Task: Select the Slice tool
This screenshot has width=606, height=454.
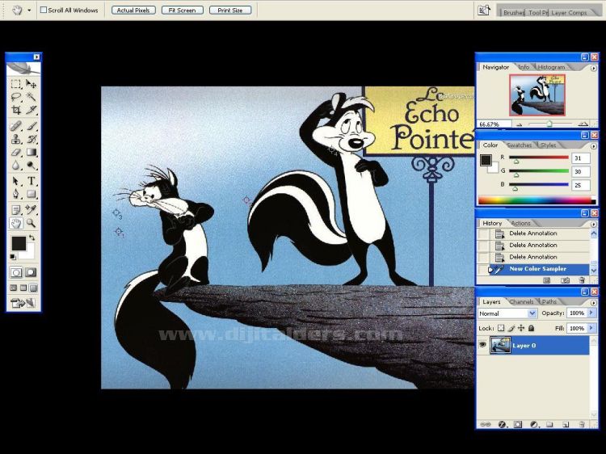Action: tap(31, 110)
